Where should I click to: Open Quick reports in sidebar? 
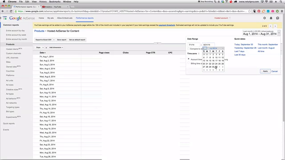coord(9,124)
